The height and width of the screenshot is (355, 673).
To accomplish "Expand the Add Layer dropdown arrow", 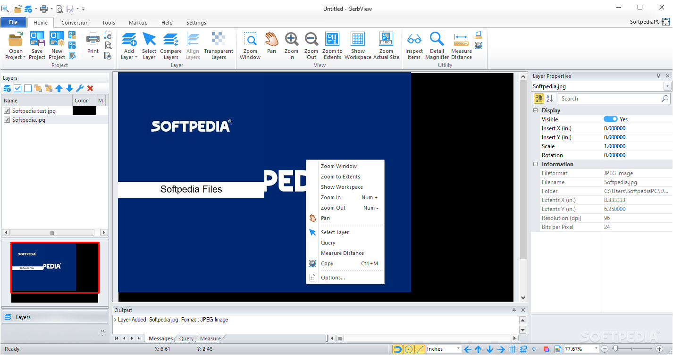I will point(136,58).
